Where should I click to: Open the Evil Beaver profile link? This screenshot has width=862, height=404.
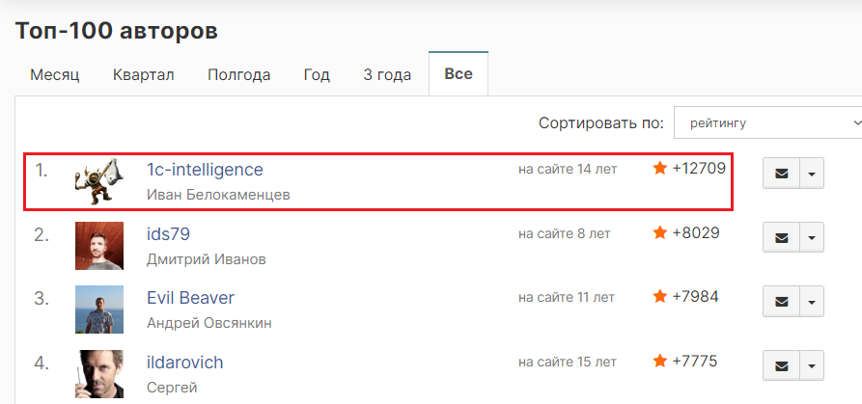(191, 298)
